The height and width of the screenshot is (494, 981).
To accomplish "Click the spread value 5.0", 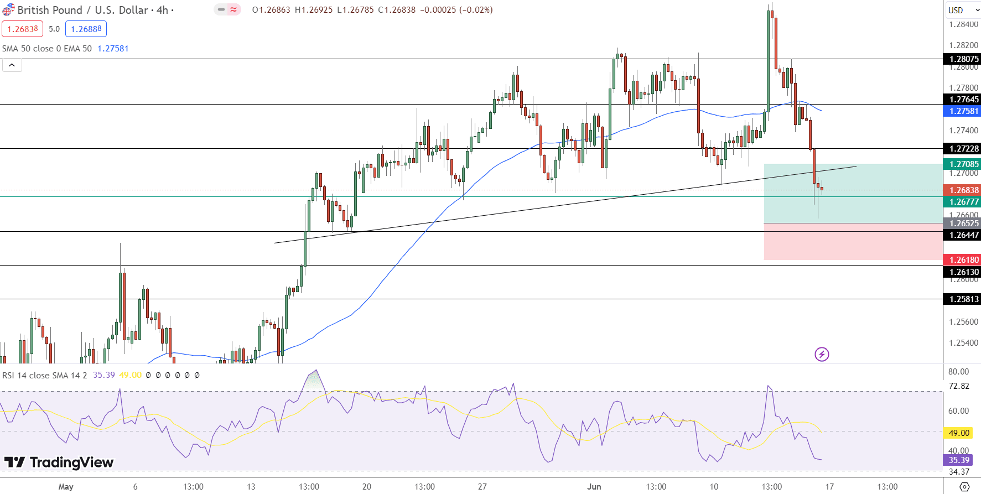I will pos(54,29).
